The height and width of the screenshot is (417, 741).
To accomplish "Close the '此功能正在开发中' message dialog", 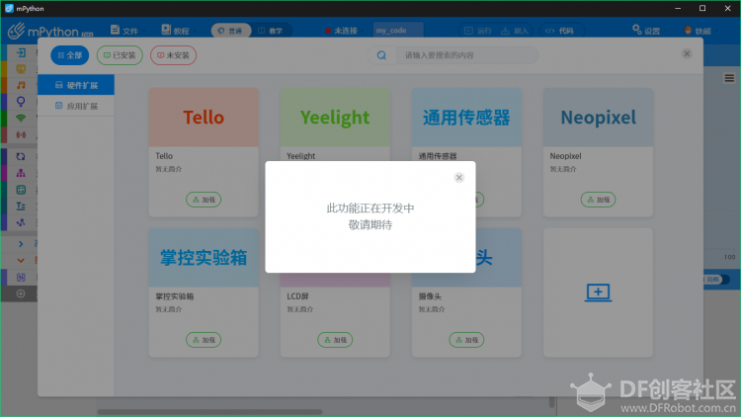I will [x=458, y=178].
